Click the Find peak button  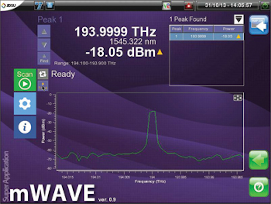44,59
